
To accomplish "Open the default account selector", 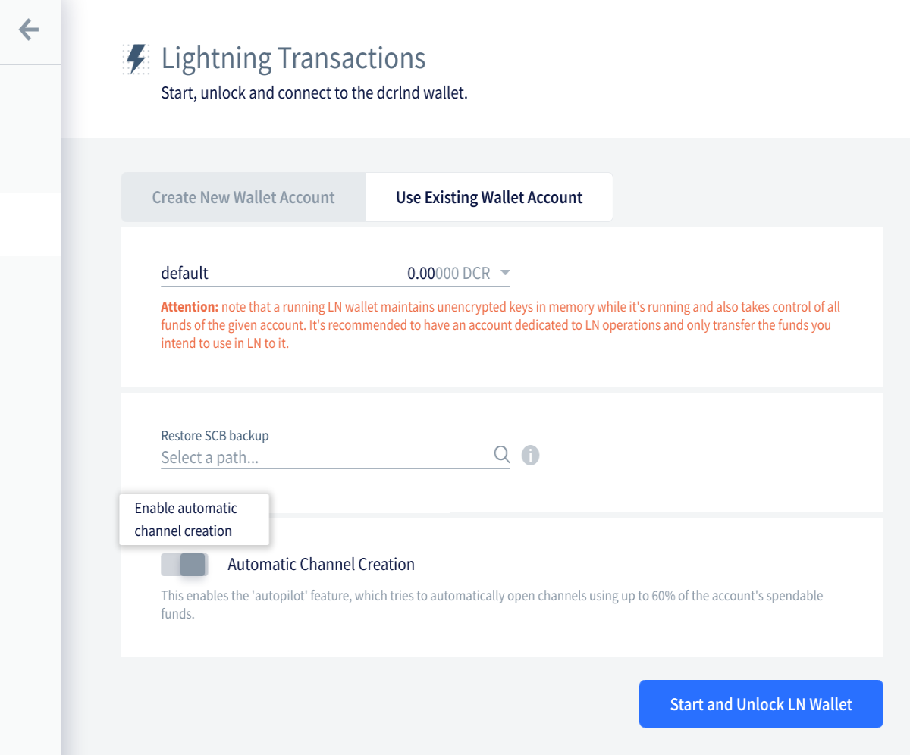I will 335,273.
